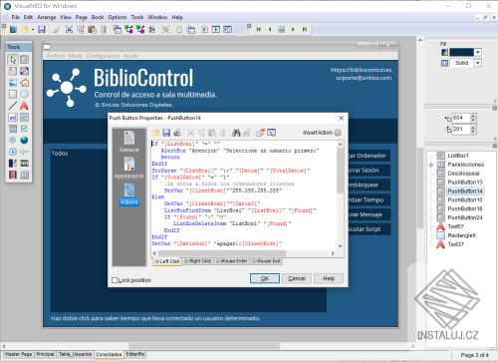498x362 pixels.
Task: Click the Save icon in main toolbar
Action: coord(42,30)
